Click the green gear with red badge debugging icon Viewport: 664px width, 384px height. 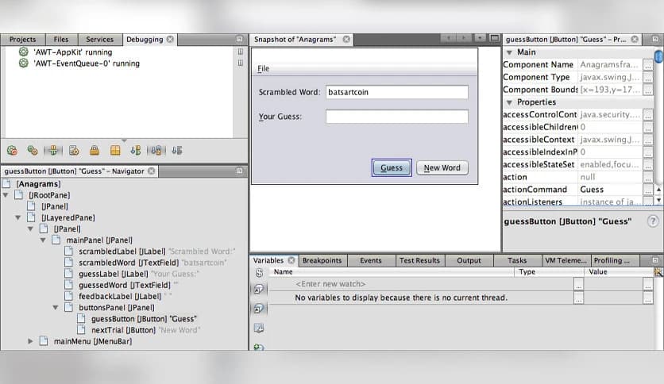coord(12,150)
